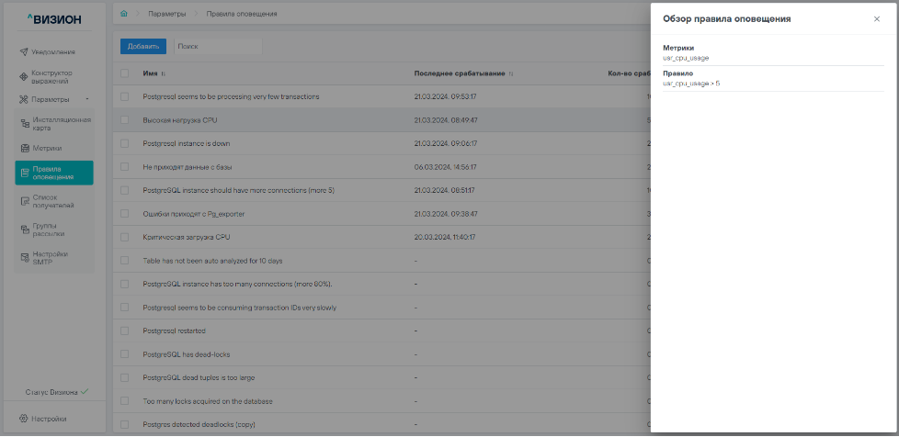Open Правила оповещения in the sidebar
Image resolution: width=899 pixels, height=437 pixels.
tap(53, 174)
